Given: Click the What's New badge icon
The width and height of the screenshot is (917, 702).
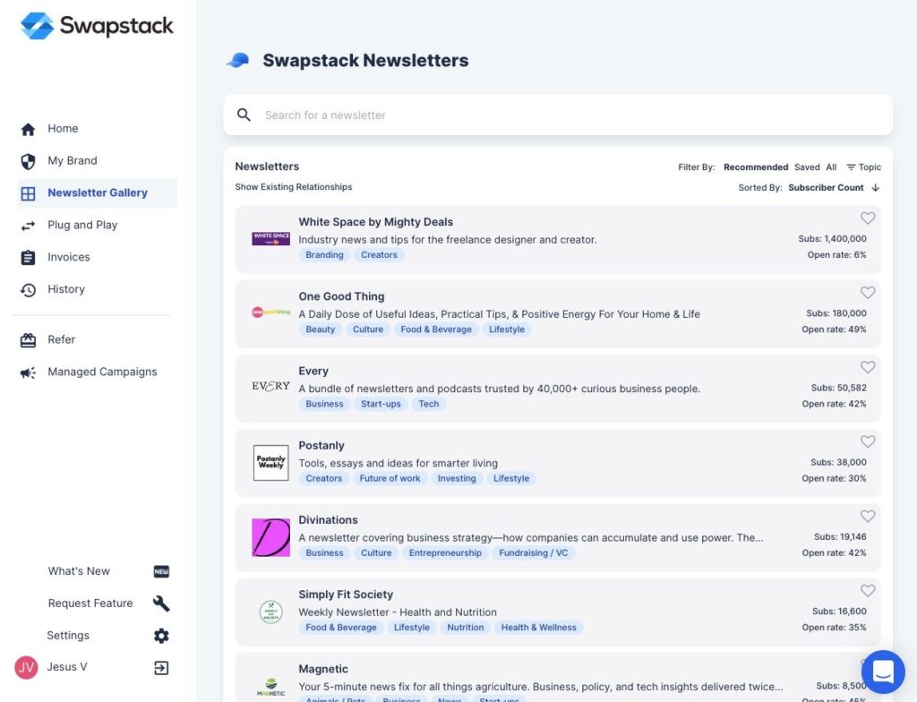Looking at the screenshot, I should 161,571.
